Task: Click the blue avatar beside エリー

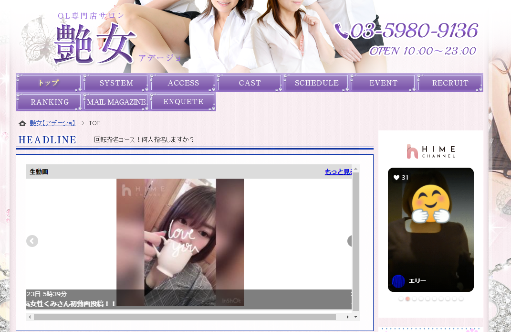Action: [398, 281]
